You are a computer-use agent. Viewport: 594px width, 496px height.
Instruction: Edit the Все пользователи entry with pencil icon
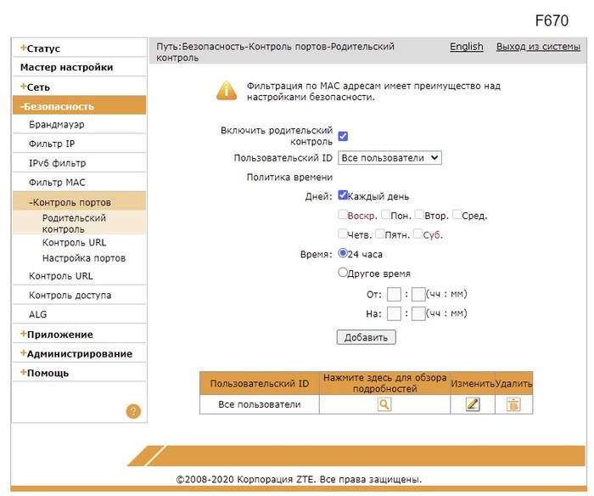(472, 404)
